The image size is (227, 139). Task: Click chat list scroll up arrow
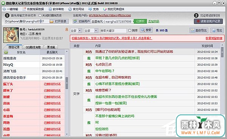click(x=222, y=45)
